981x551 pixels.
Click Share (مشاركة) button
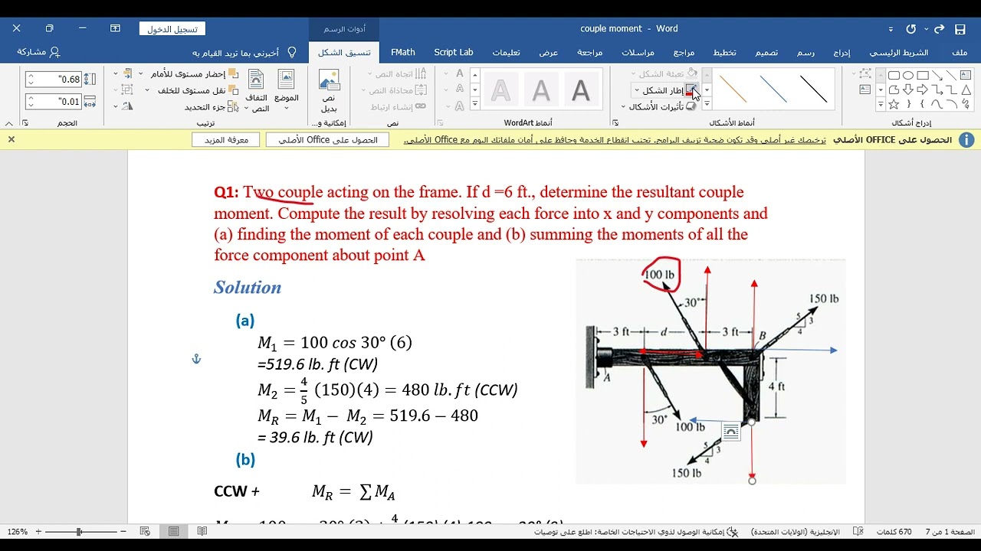tap(38, 52)
